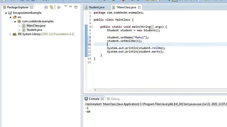Screen dimensions: 227x127
Task: Click 'System.out.println(student.marks);' line
Action: (135, 52)
